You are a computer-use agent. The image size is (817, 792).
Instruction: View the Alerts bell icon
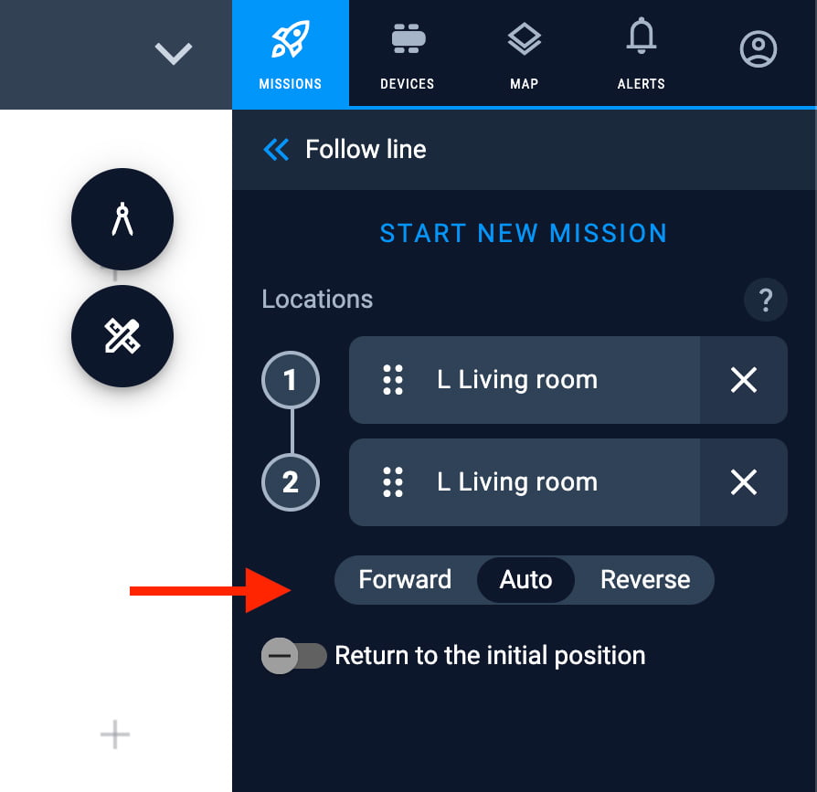(641, 36)
